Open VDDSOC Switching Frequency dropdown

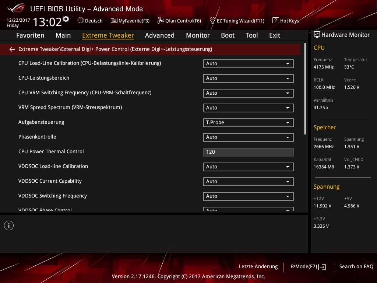click(249, 196)
